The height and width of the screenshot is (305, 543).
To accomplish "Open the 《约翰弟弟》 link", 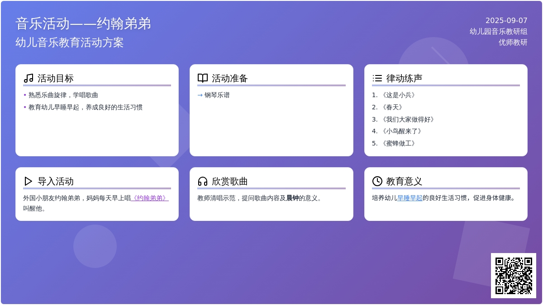I will [x=150, y=198].
